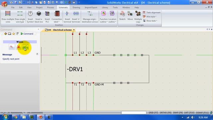Switch to the Drawing tab
Screen dimensions: 213x120
pos(76,7)
